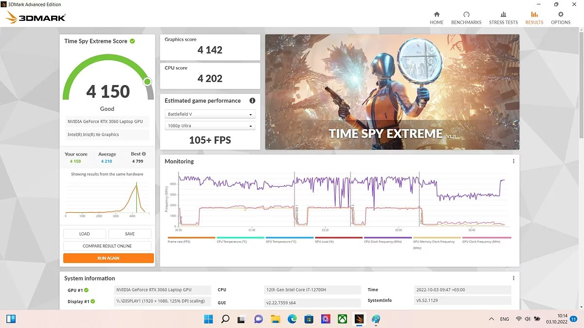Viewport: 584px width, 328px height.
Task: Click the ENG language indicator
Action: click(505, 319)
